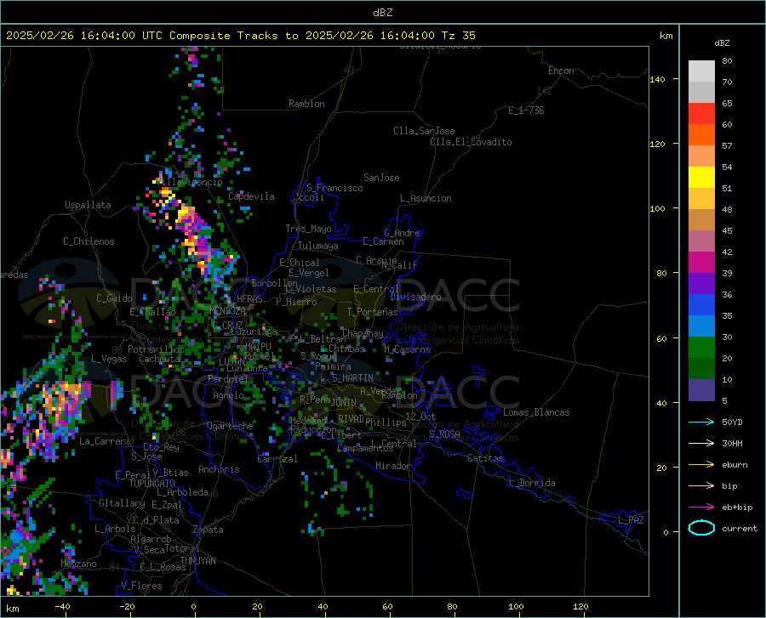Image resolution: width=766 pixels, height=618 pixels.
Task: Click the 'S_MARTIN' map label
Action: coord(352,378)
